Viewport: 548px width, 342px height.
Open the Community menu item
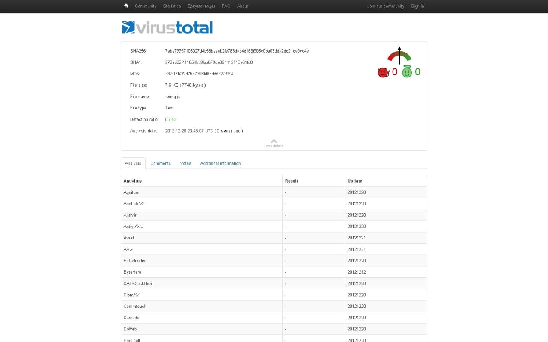pos(146,6)
